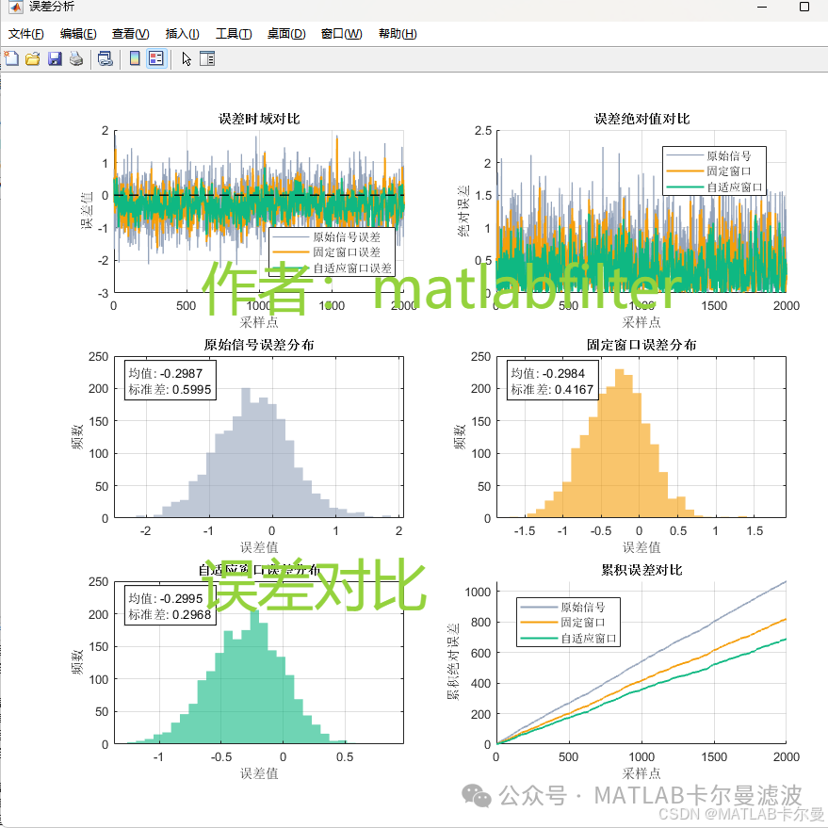Click the open file folder icon
The height and width of the screenshot is (828, 828).
pyautogui.click(x=33, y=58)
